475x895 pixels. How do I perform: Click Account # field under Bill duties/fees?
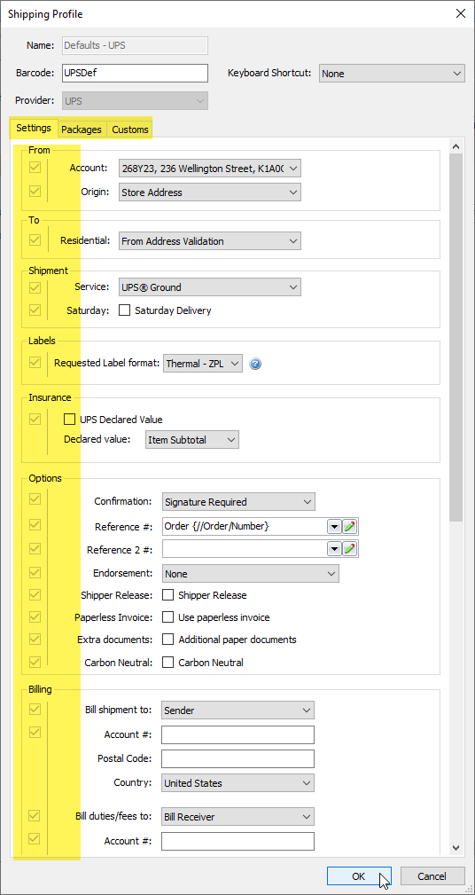(x=237, y=841)
